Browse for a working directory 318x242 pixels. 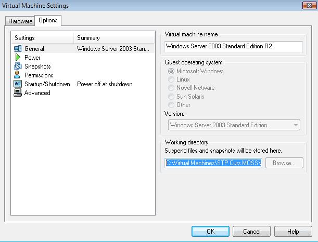pos(284,163)
